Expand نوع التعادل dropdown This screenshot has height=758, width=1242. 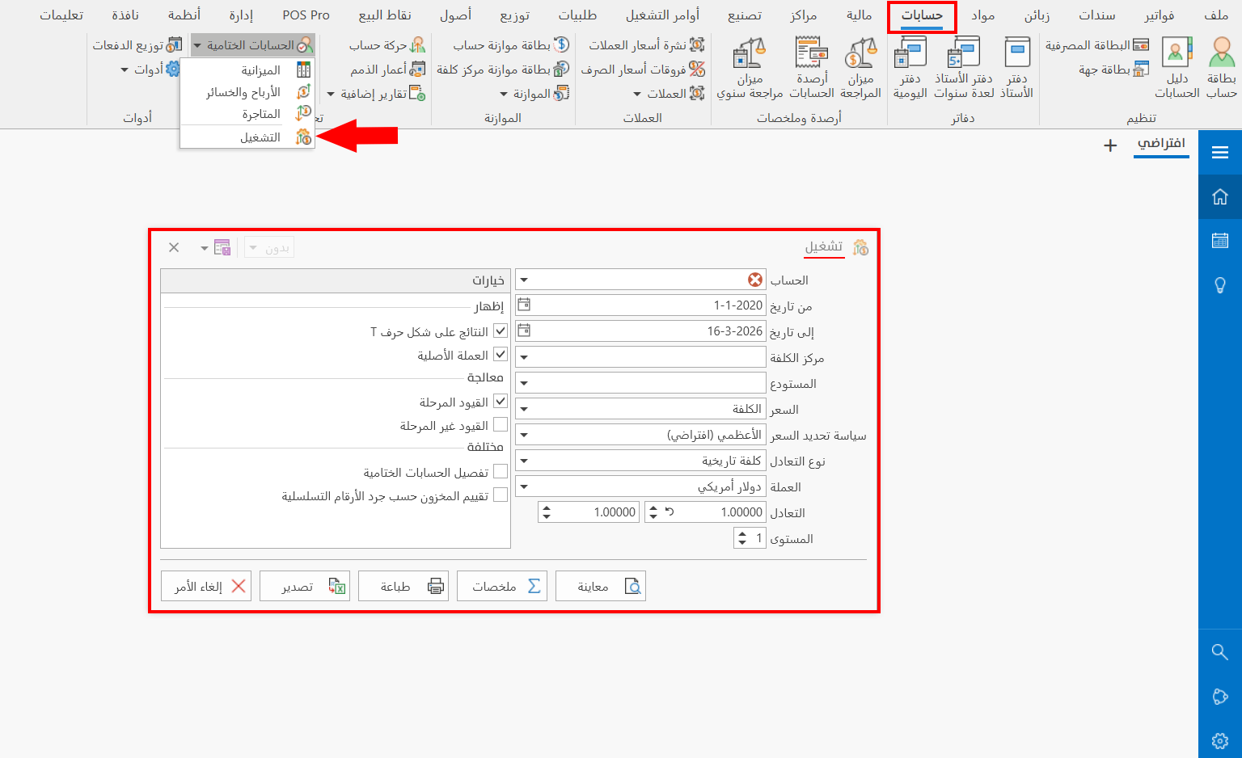[524, 461]
